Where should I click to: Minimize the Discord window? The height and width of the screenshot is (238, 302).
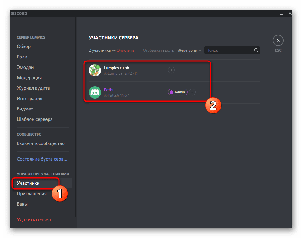[x=273, y=13]
